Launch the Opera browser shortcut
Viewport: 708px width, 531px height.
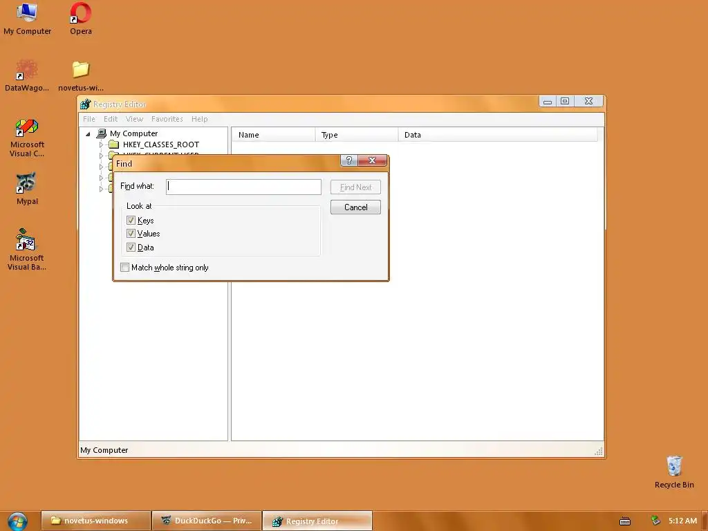(x=81, y=19)
